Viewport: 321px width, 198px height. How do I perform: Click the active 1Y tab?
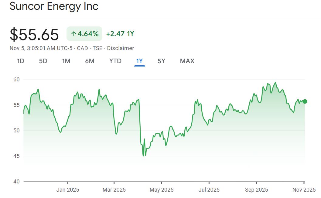pyautogui.click(x=139, y=61)
